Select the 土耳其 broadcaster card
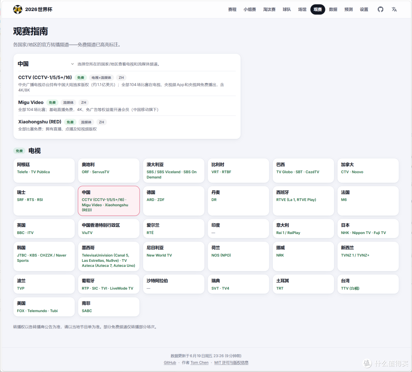The image size is (412, 372). point(303,284)
